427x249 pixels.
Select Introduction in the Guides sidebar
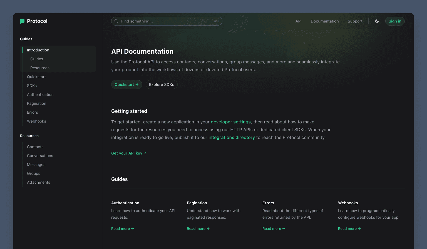[38, 50]
